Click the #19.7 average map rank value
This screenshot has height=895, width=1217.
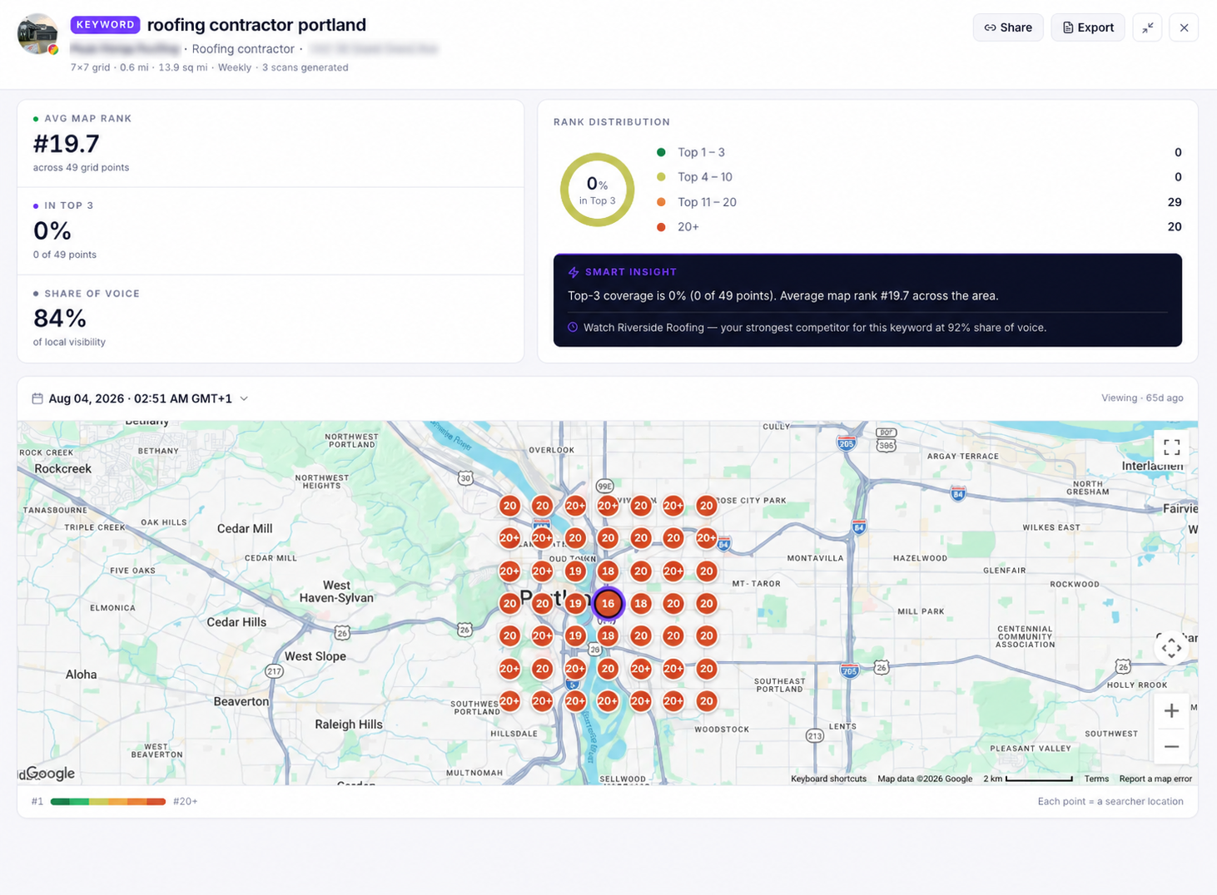[x=67, y=144]
